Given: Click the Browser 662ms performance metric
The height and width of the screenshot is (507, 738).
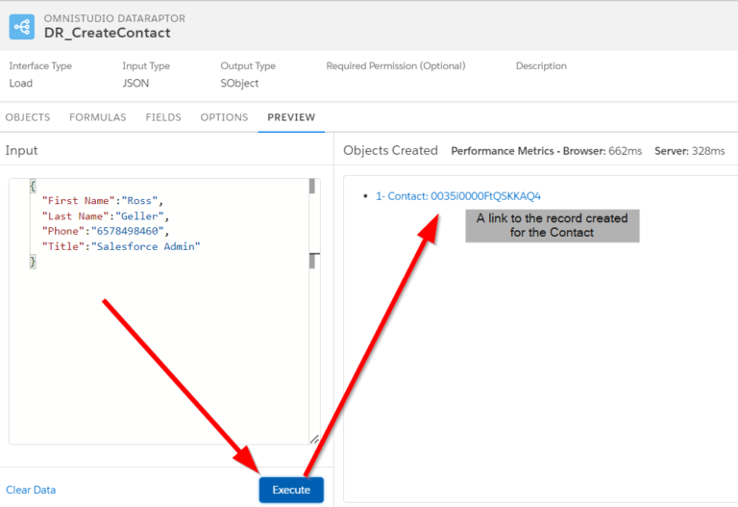Looking at the screenshot, I should pyautogui.click(x=602, y=151).
